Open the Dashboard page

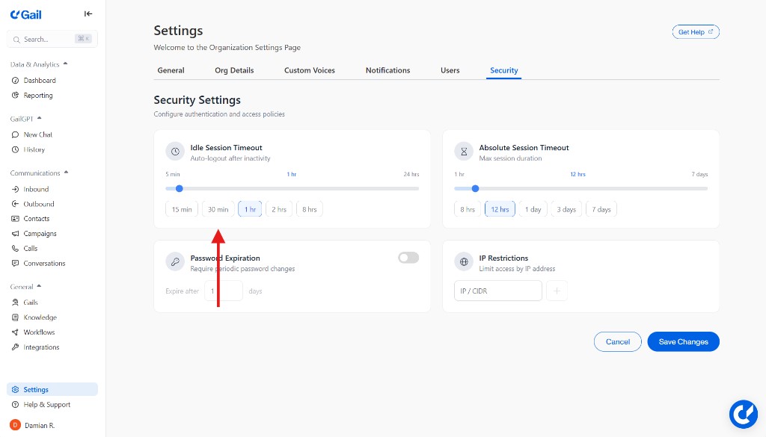pos(37,80)
